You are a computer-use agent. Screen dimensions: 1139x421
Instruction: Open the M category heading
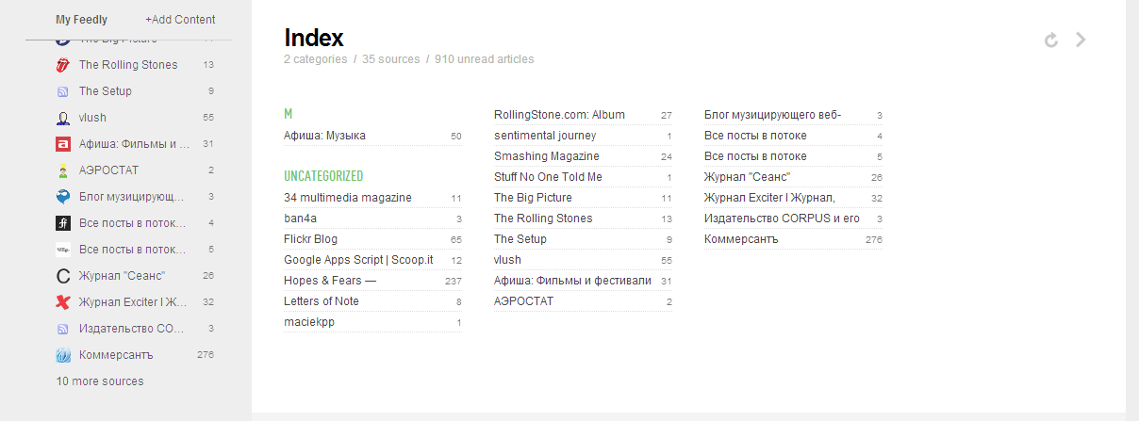(289, 114)
